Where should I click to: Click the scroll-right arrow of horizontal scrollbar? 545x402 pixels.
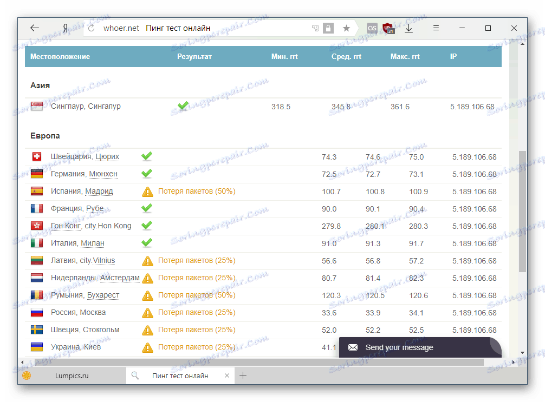tap(514, 362)
